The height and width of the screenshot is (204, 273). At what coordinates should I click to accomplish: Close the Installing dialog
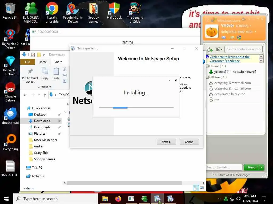(x=175, y=80)
